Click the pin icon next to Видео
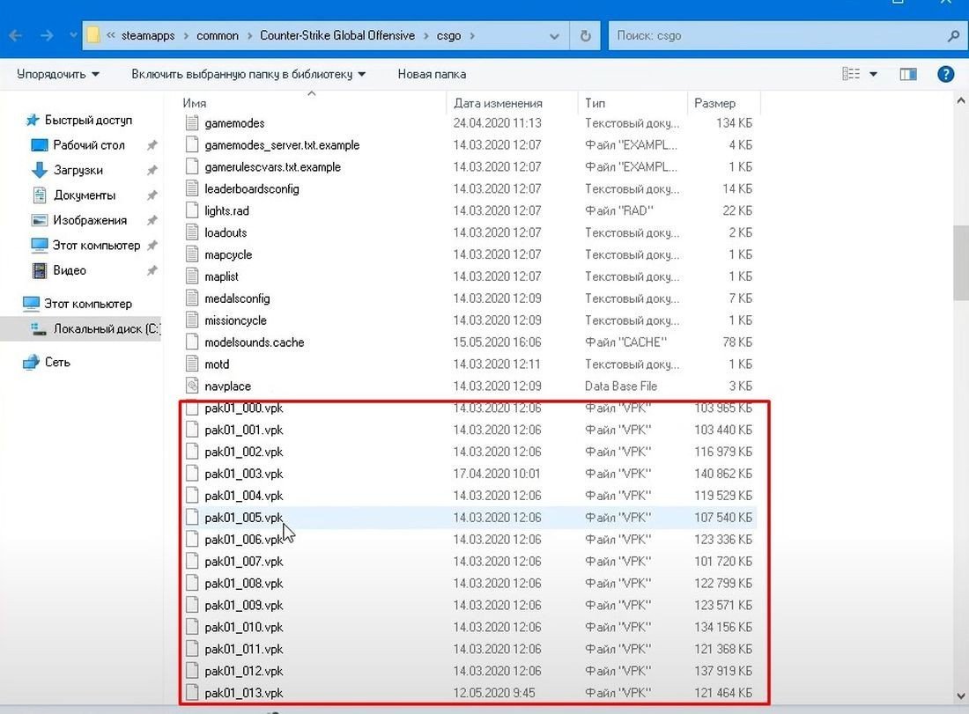This screenshot has height=714, width=969. tap(152, 270)
